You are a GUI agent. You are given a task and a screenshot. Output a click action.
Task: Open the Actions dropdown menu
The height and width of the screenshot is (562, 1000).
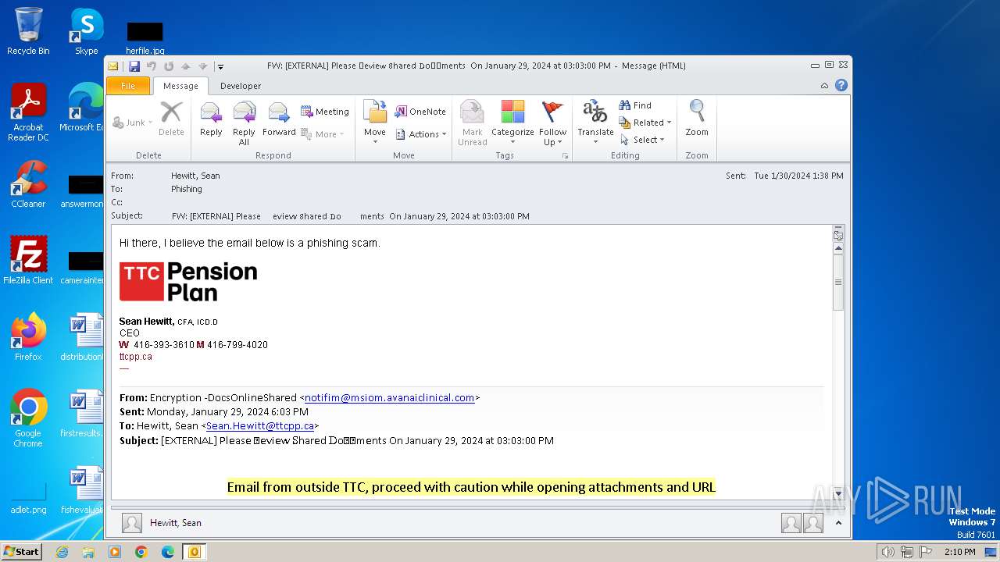point(420,134)
